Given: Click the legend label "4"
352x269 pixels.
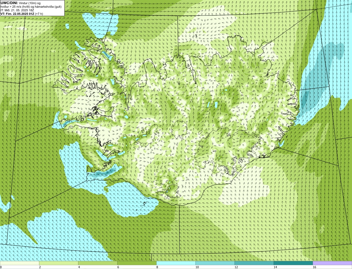Looking at the screenshot, I should [79, 267].
